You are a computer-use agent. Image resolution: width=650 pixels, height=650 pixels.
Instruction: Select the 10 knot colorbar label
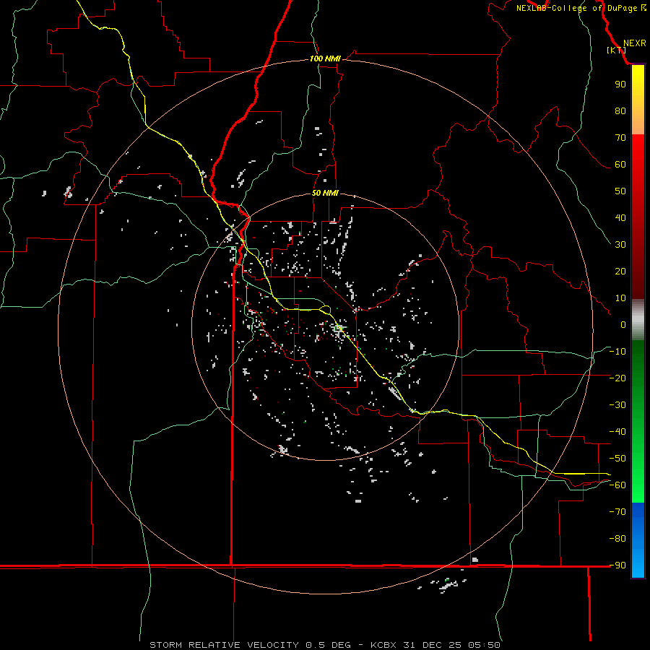point(620,298)
